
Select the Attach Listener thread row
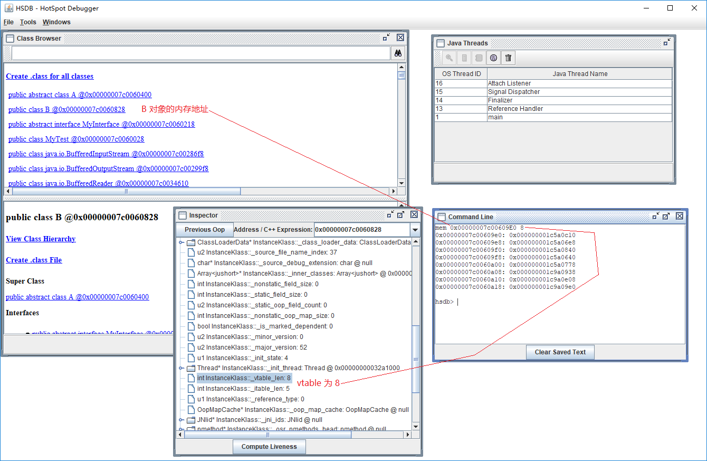coord(553,83)
